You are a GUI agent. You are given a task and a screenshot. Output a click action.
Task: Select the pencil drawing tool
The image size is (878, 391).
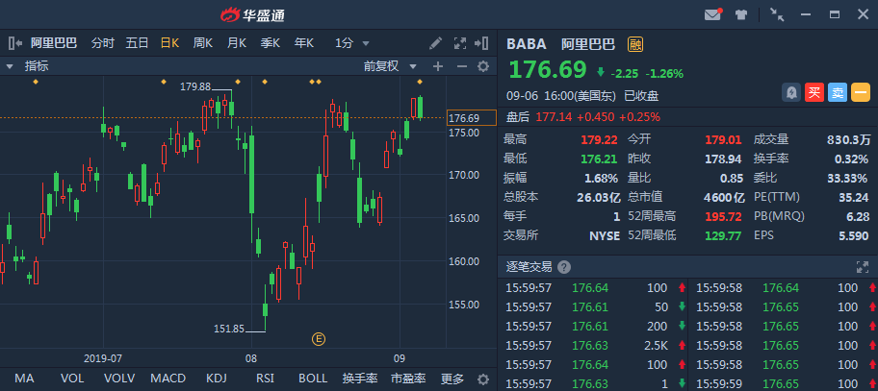point(435,42)
